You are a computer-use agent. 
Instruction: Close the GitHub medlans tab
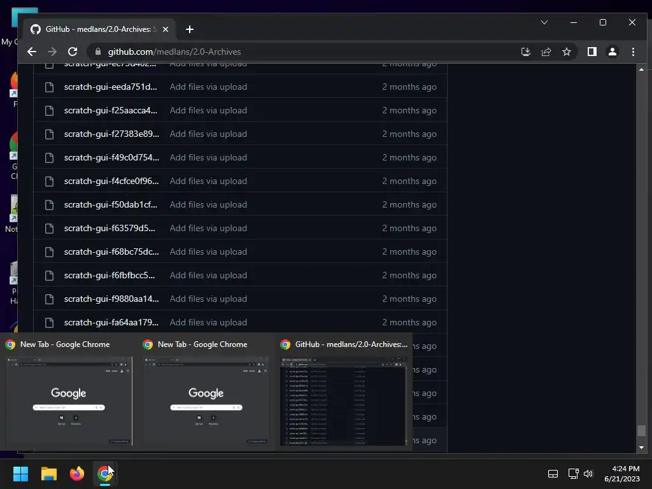click(x=166, y=29)
